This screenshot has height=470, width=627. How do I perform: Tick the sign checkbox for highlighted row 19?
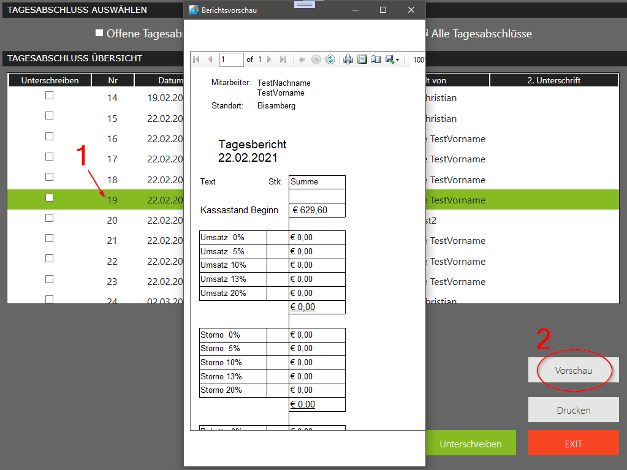point(49,198)
